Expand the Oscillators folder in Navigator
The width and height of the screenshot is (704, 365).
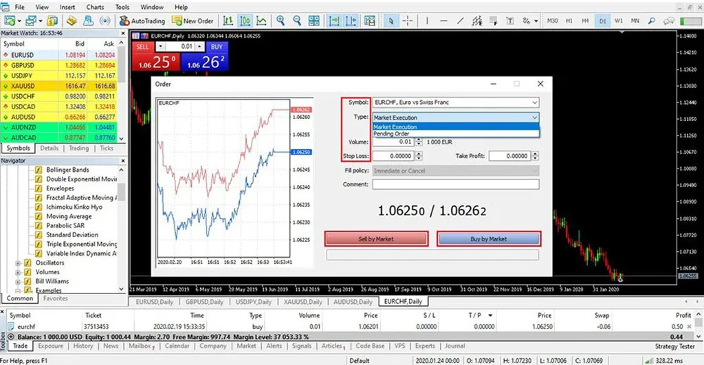click(18, 263)
